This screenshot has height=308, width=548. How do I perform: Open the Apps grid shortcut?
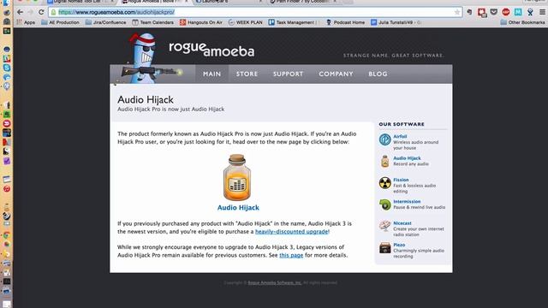point(26,22)
